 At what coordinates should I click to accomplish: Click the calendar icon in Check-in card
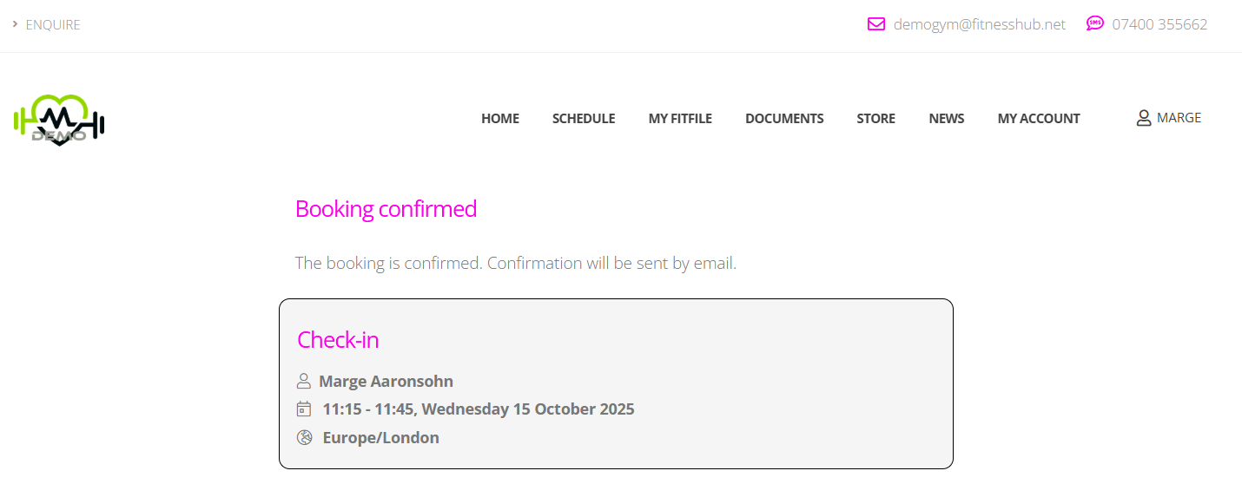(x=304, y=409)
